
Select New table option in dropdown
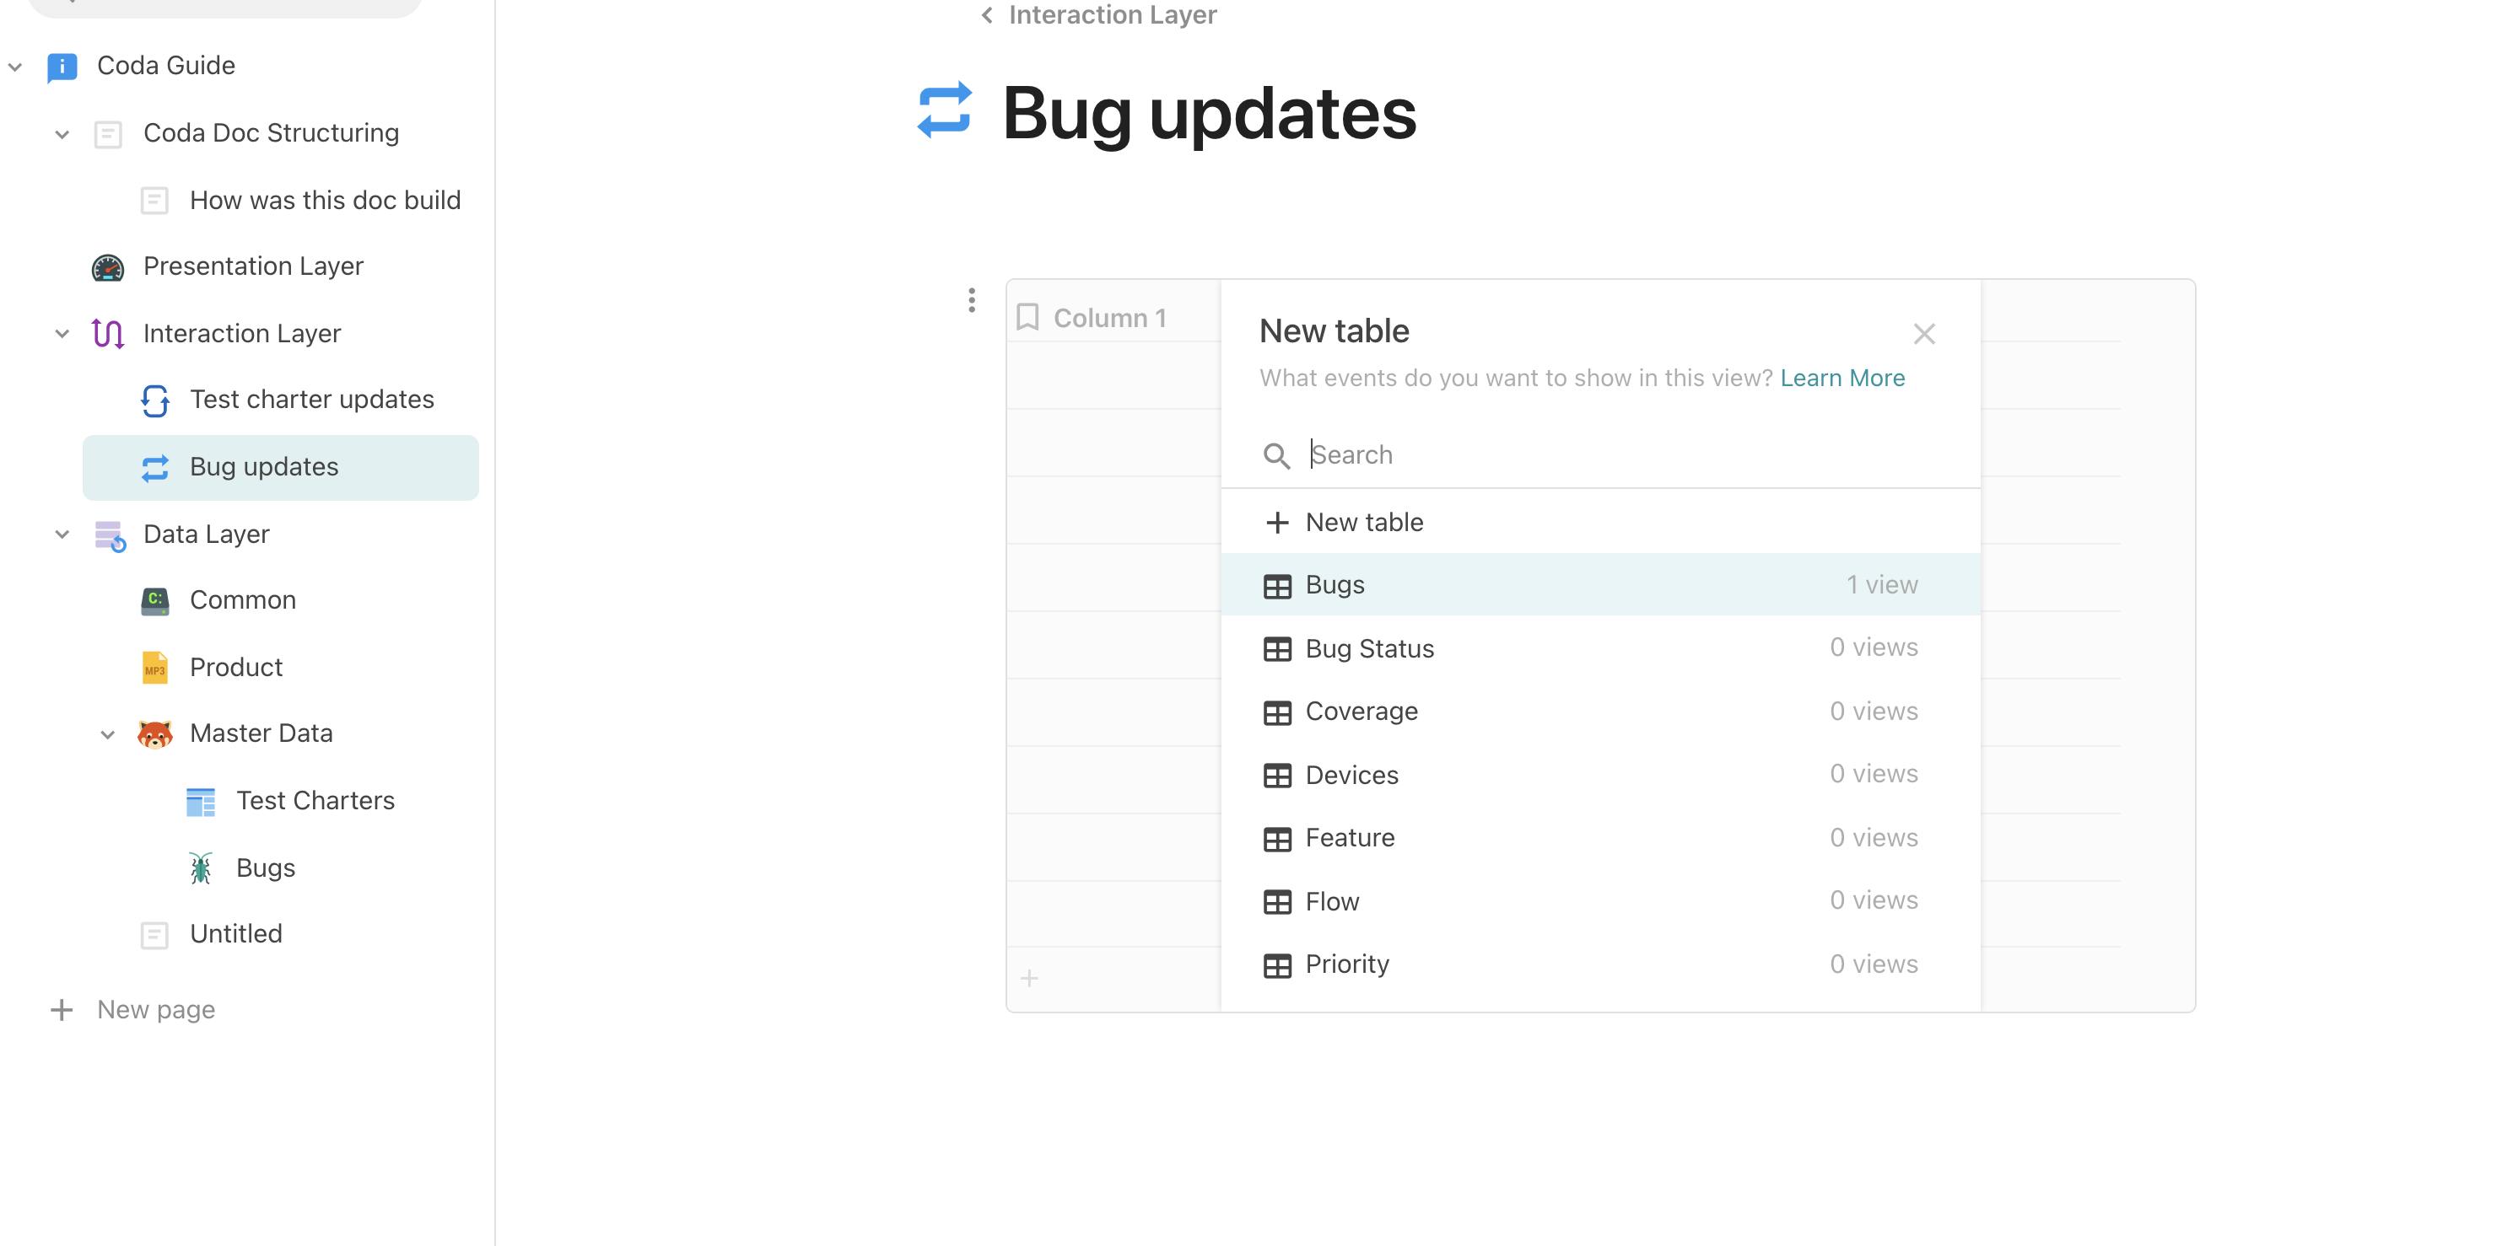point(1364,520)
